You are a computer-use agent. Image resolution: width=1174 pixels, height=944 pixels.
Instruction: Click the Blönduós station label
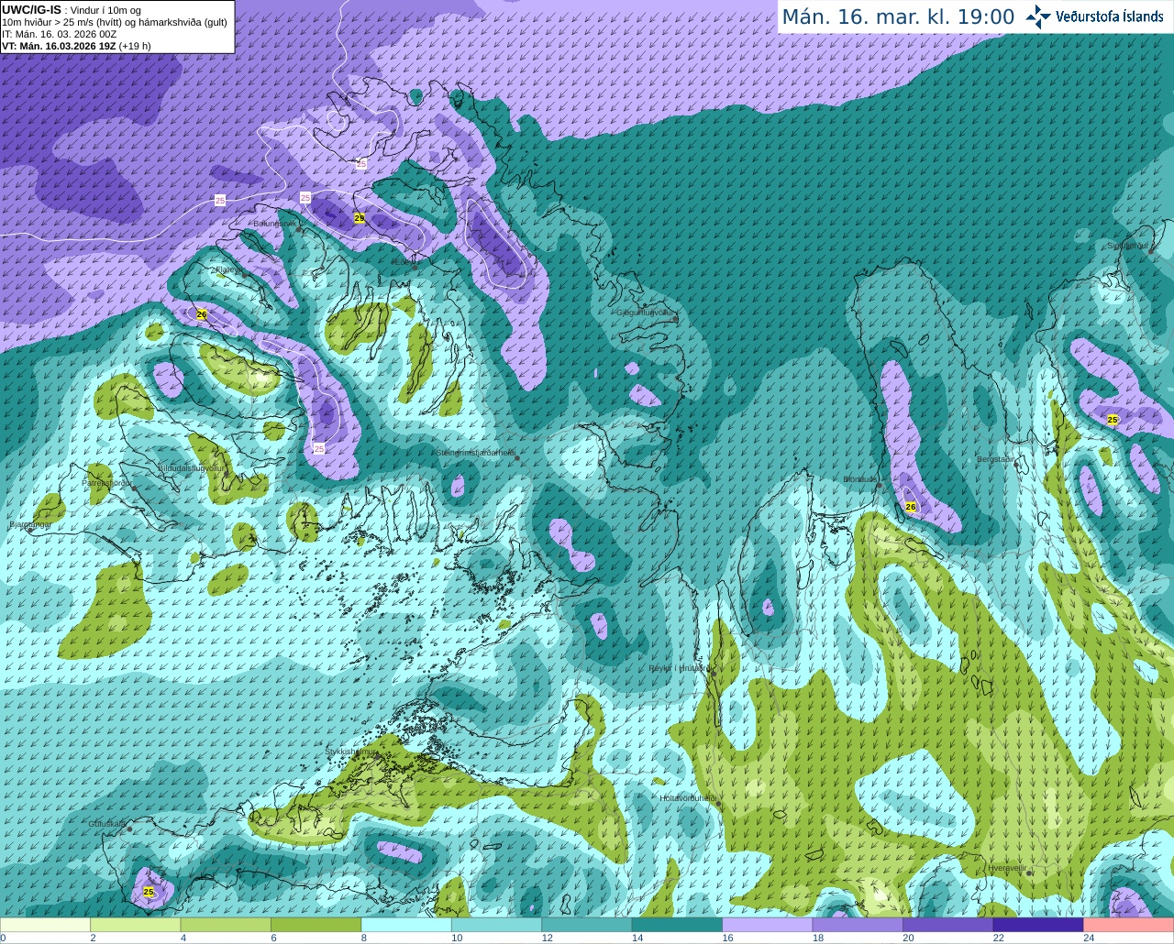tap(860, 479)
